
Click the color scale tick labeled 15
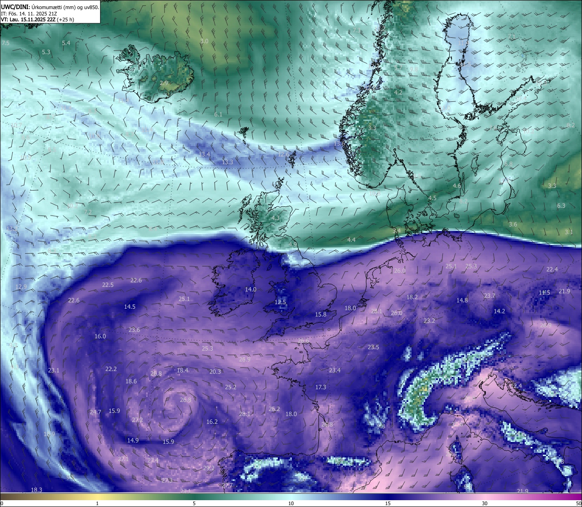point(388,503)
